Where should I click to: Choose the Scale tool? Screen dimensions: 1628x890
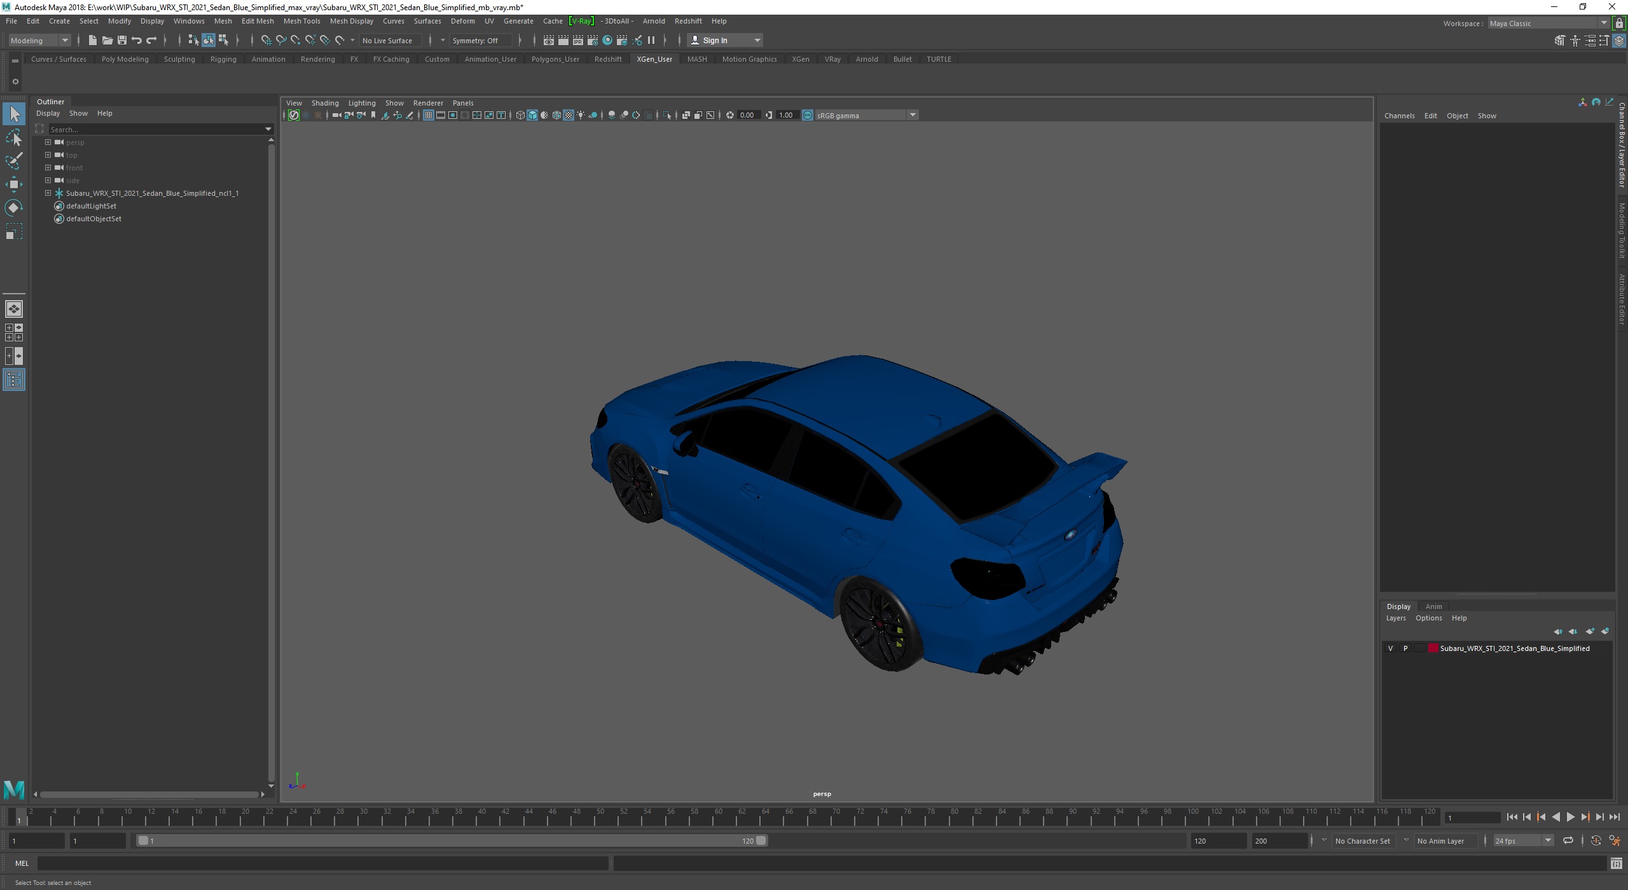[14, 231]
